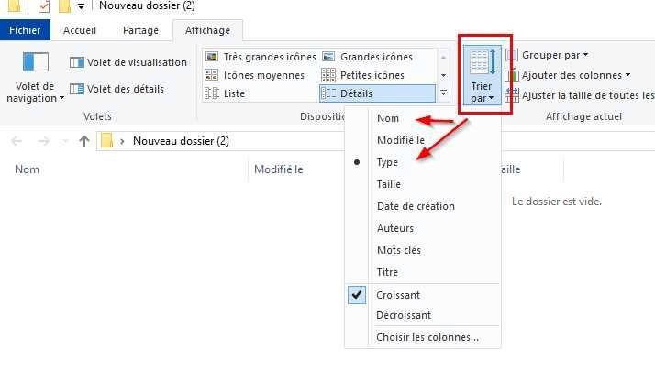655x371 pixels.
Task: Switch to Liste layout view
Action: point(225,93)
